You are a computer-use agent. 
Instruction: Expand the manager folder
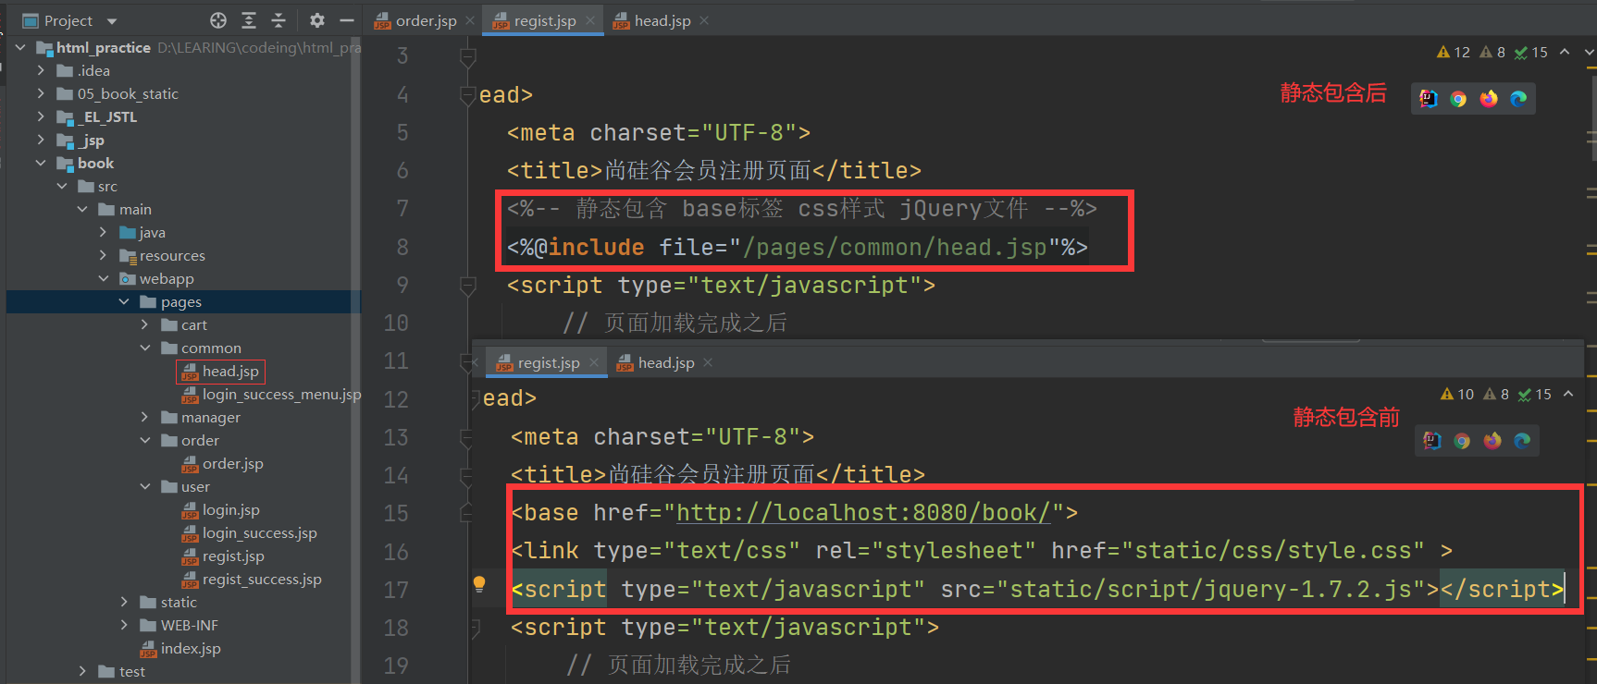[x=144, y=417]
